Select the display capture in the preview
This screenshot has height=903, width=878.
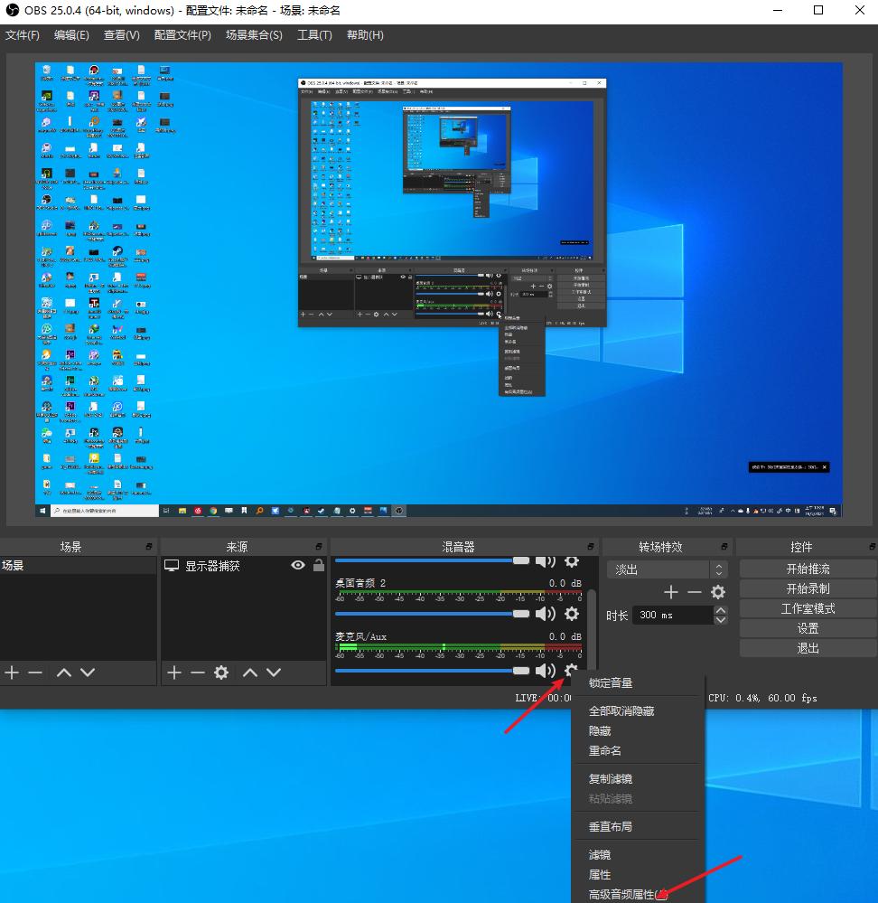[438, 289]
